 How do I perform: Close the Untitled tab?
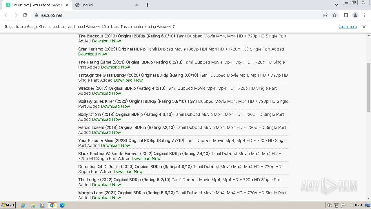(137, 5)
